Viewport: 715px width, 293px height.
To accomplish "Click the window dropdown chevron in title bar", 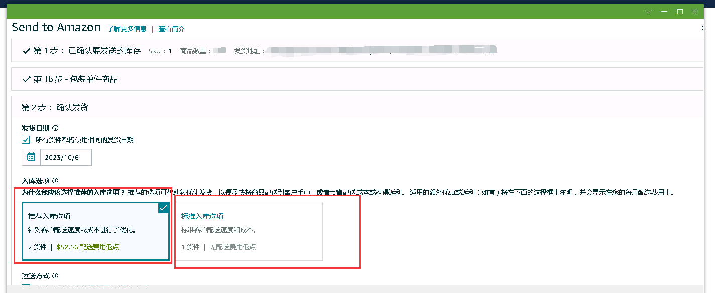I will [x=649, y=11].
